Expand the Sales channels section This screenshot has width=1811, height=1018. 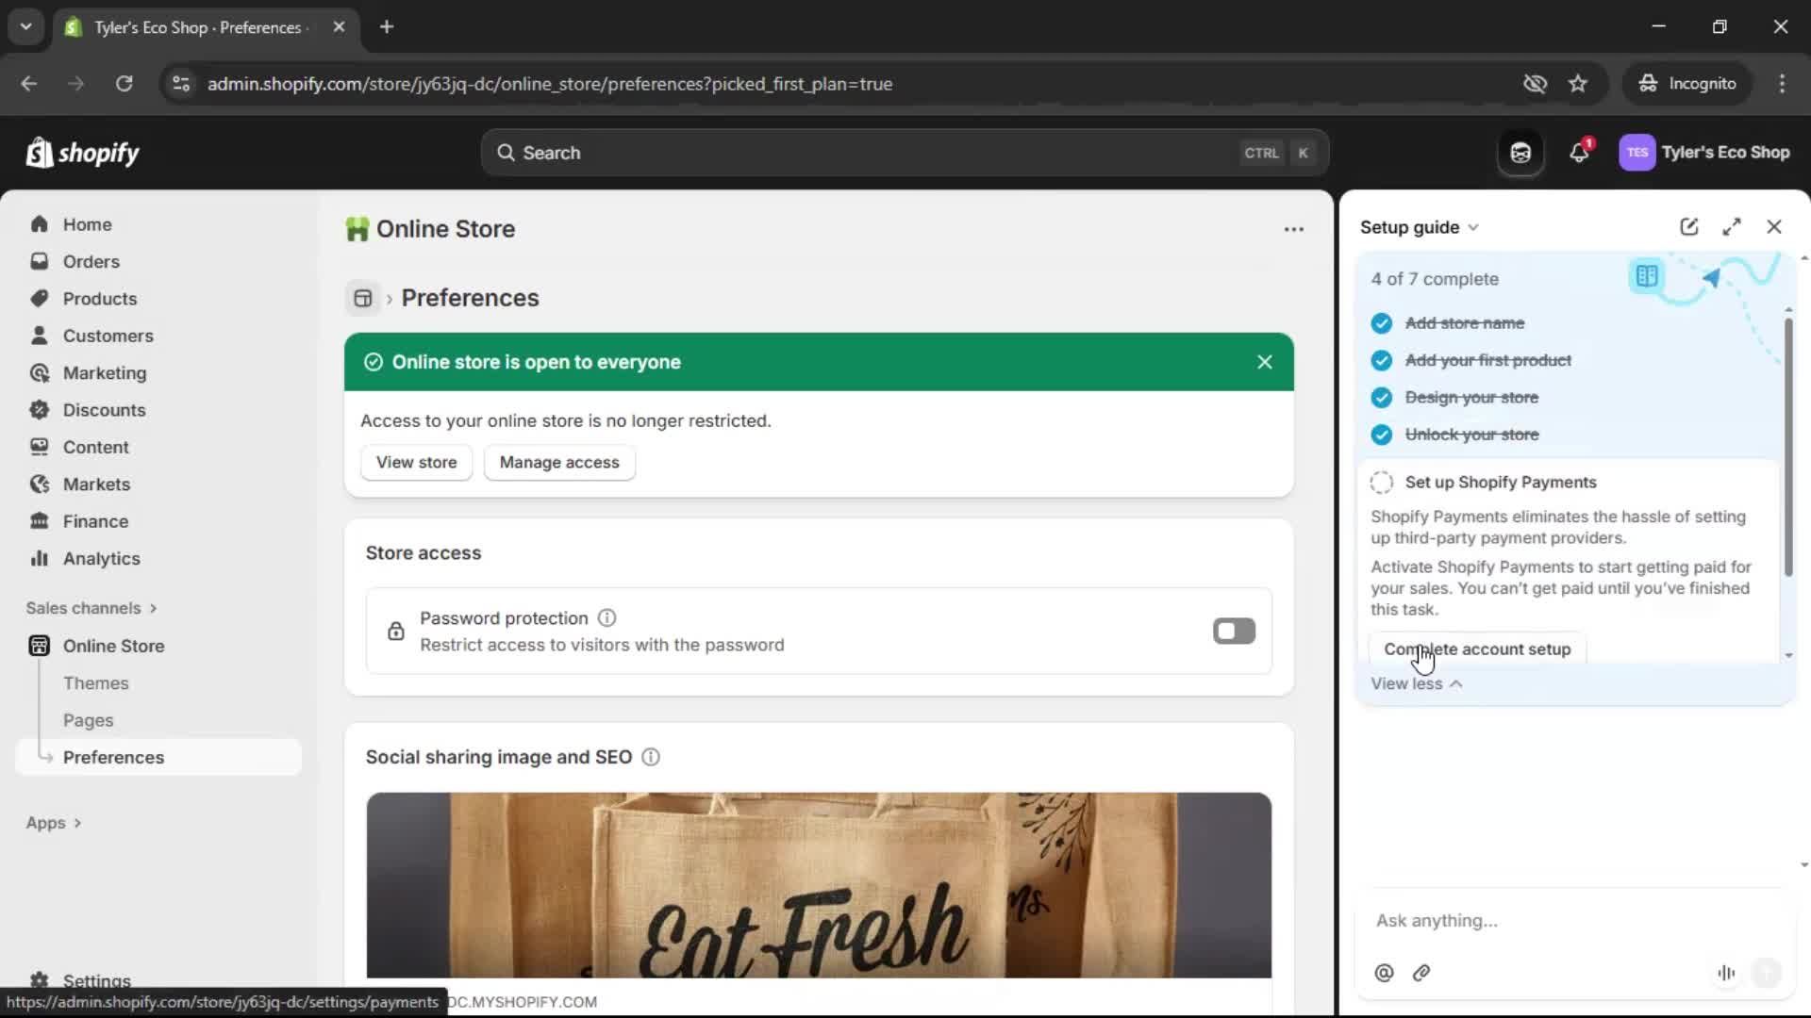(x=91, y=608)
